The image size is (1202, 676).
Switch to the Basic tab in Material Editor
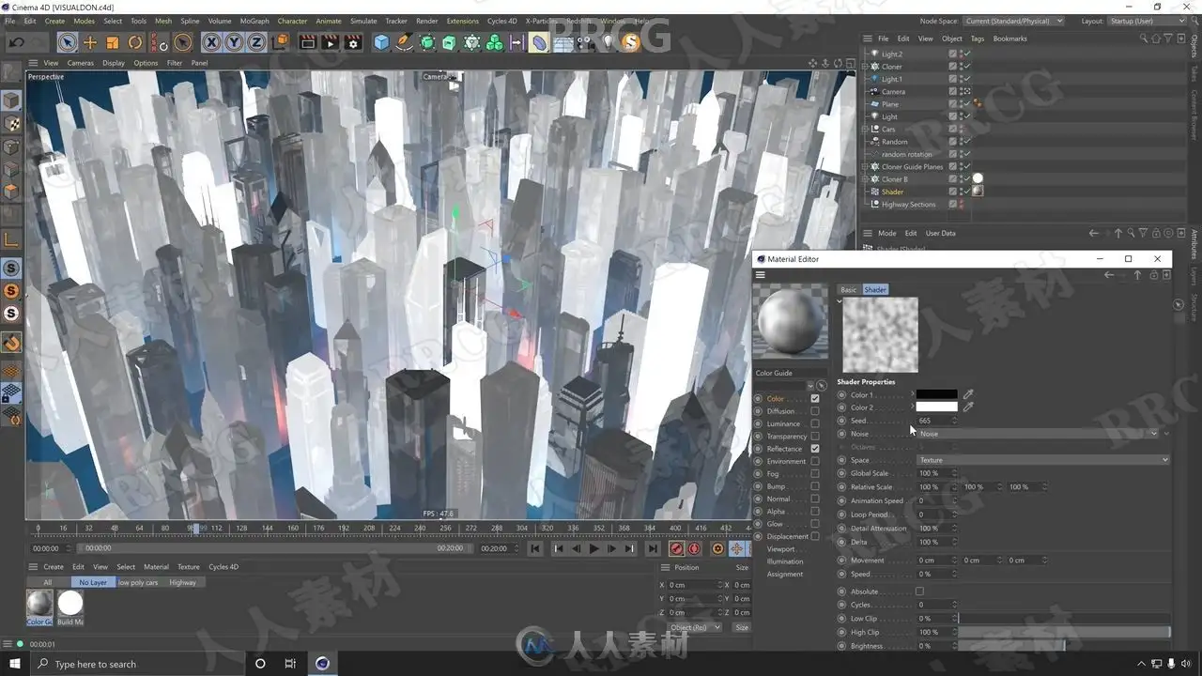(848, 290)
